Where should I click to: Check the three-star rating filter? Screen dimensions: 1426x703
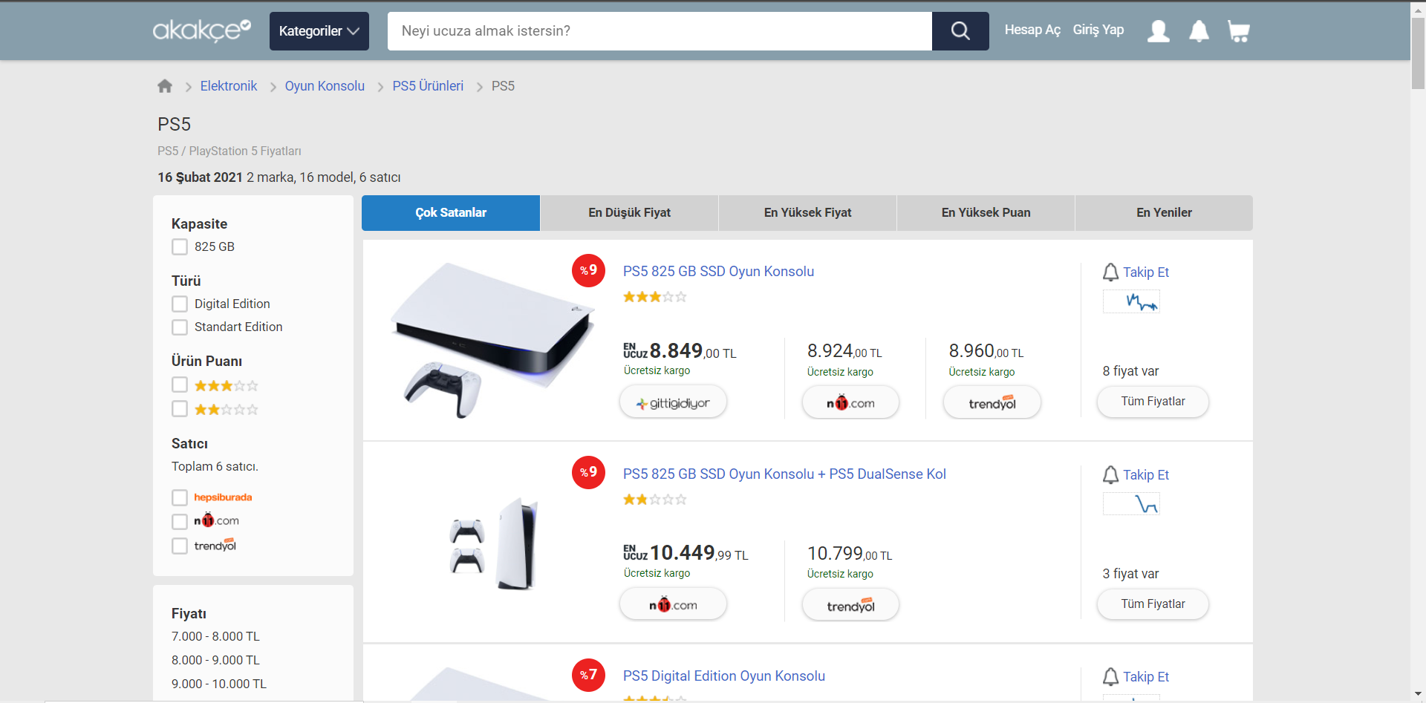tap(180, 385)
